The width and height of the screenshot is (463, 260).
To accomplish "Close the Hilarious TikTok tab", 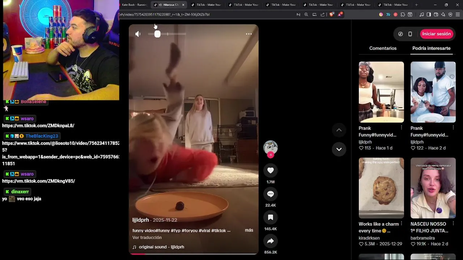I will pos(183,5).
